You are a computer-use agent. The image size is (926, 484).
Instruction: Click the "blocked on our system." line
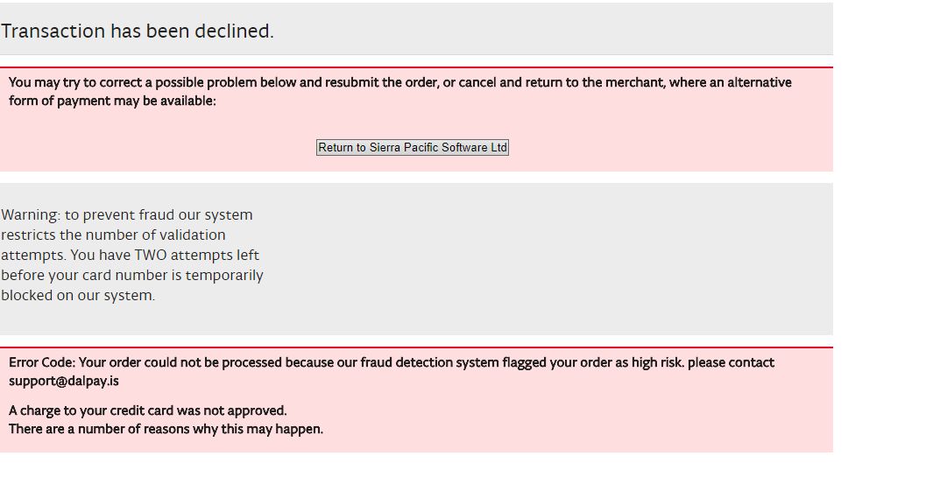point(78,296)
